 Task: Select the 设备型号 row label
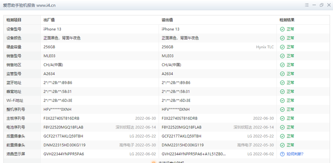[14, 29]
